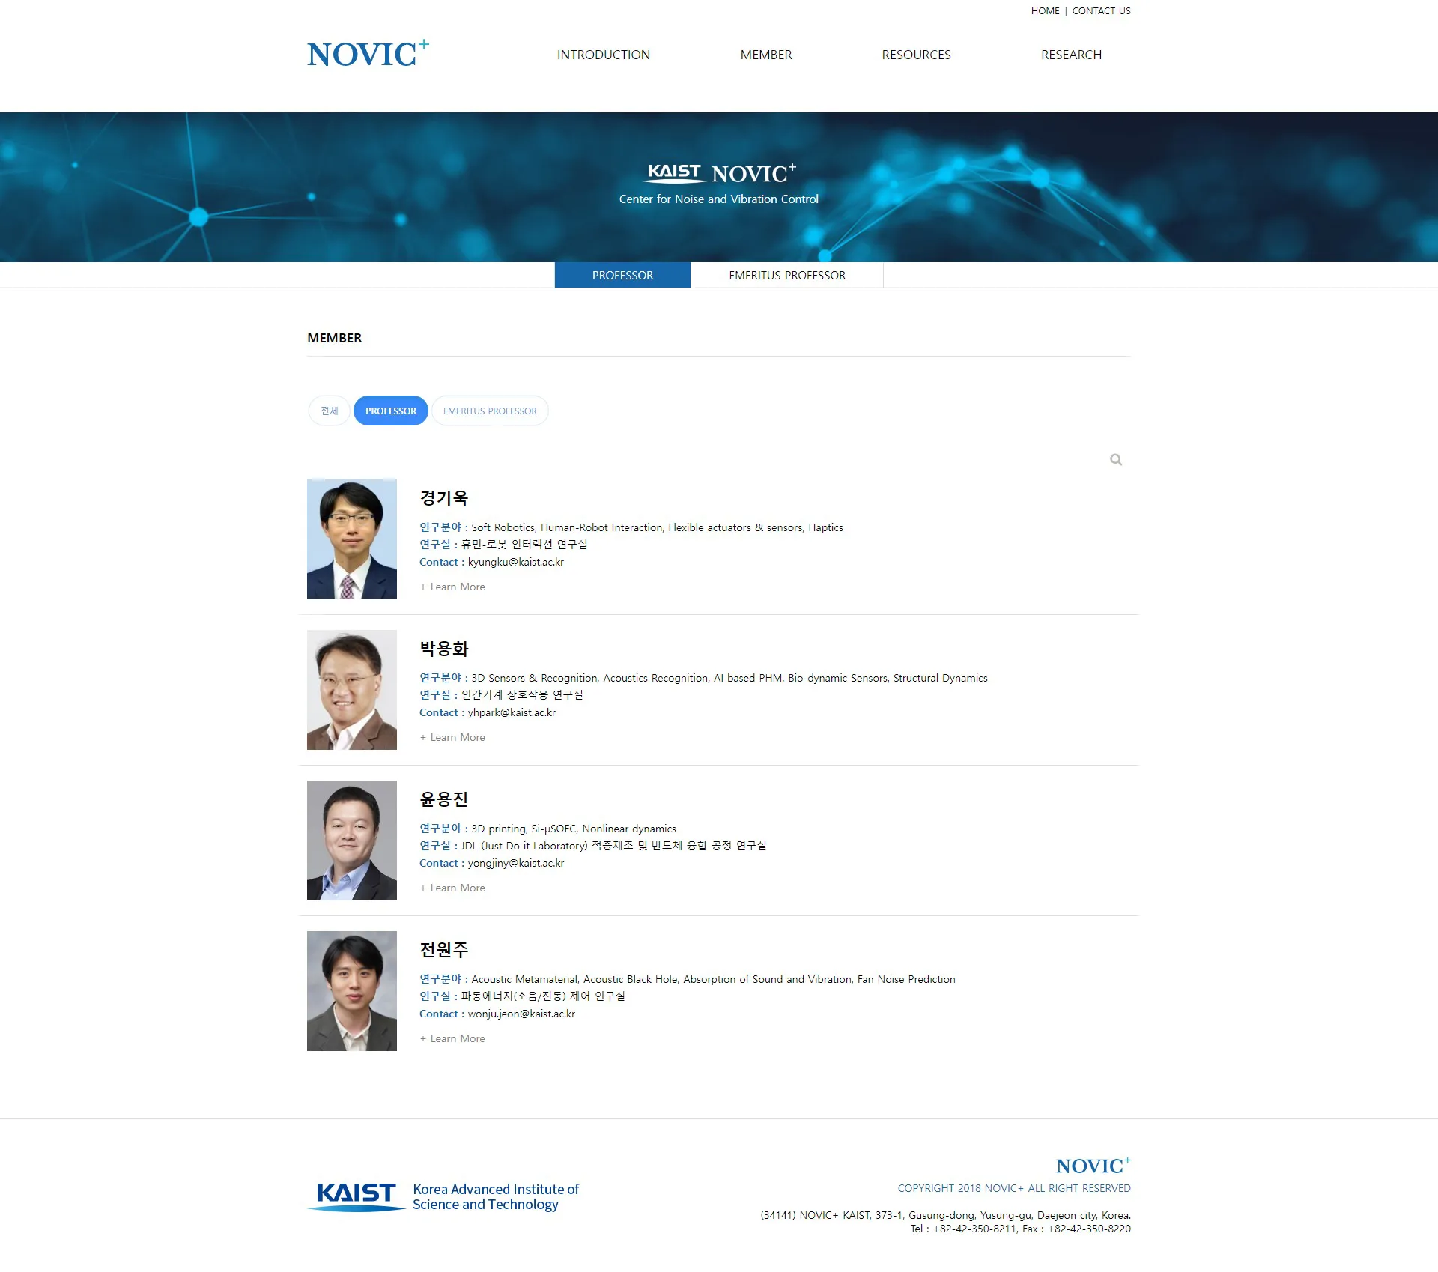Click Learn More under 전원주

pyautogui.click(x=452, y=1038)
